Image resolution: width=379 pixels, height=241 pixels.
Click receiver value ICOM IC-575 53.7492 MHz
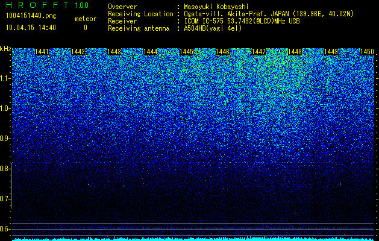(x=242, y=21)
